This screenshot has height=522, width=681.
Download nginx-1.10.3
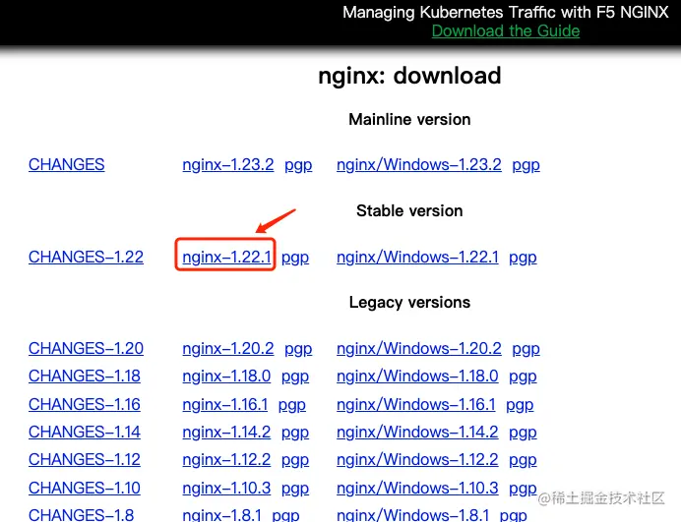226,489
